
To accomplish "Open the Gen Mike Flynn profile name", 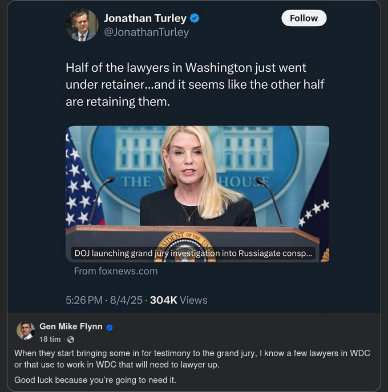I will (x=71, y=326).
